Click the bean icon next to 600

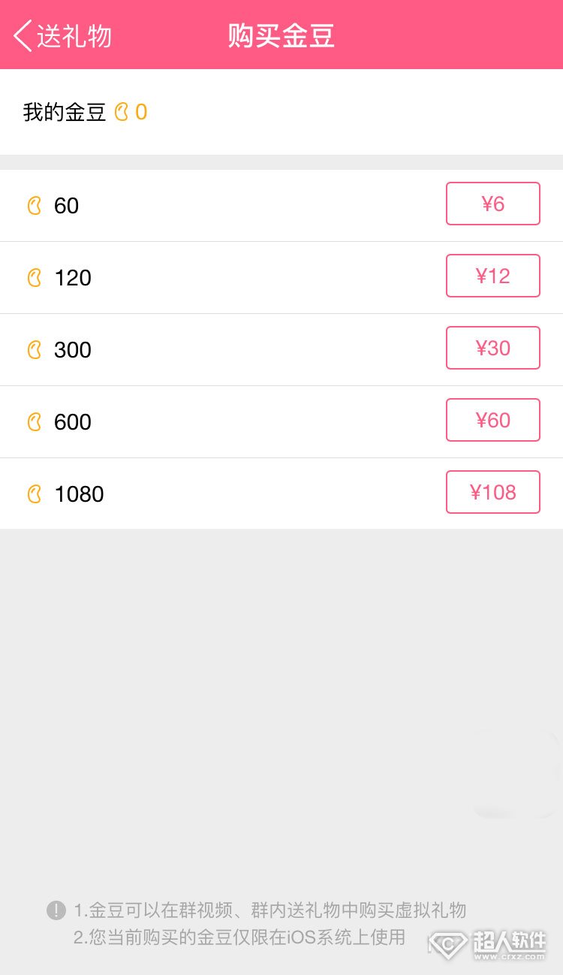[35, 422]
